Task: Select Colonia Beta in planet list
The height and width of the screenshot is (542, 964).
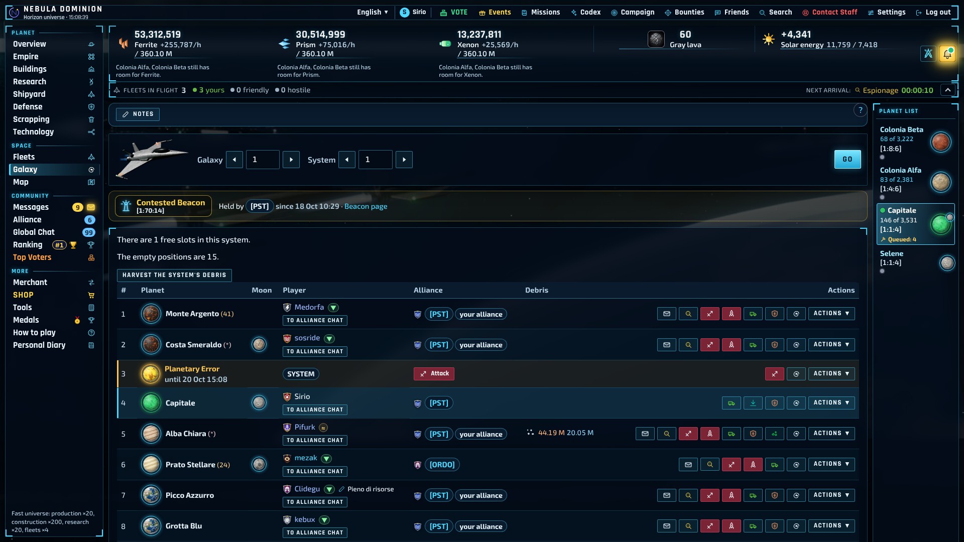Action: (x=915, y=143)
